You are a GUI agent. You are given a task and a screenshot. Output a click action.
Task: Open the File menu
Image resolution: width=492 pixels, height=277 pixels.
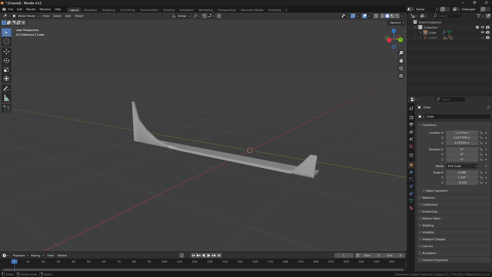tap(11, 9)
